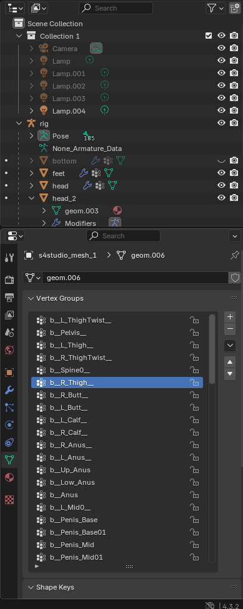Open the Render properties tab
Image resolution: width=243 pixels, height=609 pixels.
pos(9,280)
